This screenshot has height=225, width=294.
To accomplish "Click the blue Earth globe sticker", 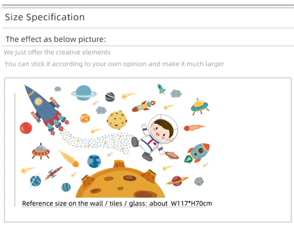I will coord(94,161).
